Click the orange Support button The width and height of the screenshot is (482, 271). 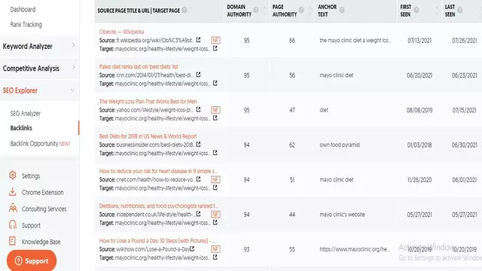point(32,260)
